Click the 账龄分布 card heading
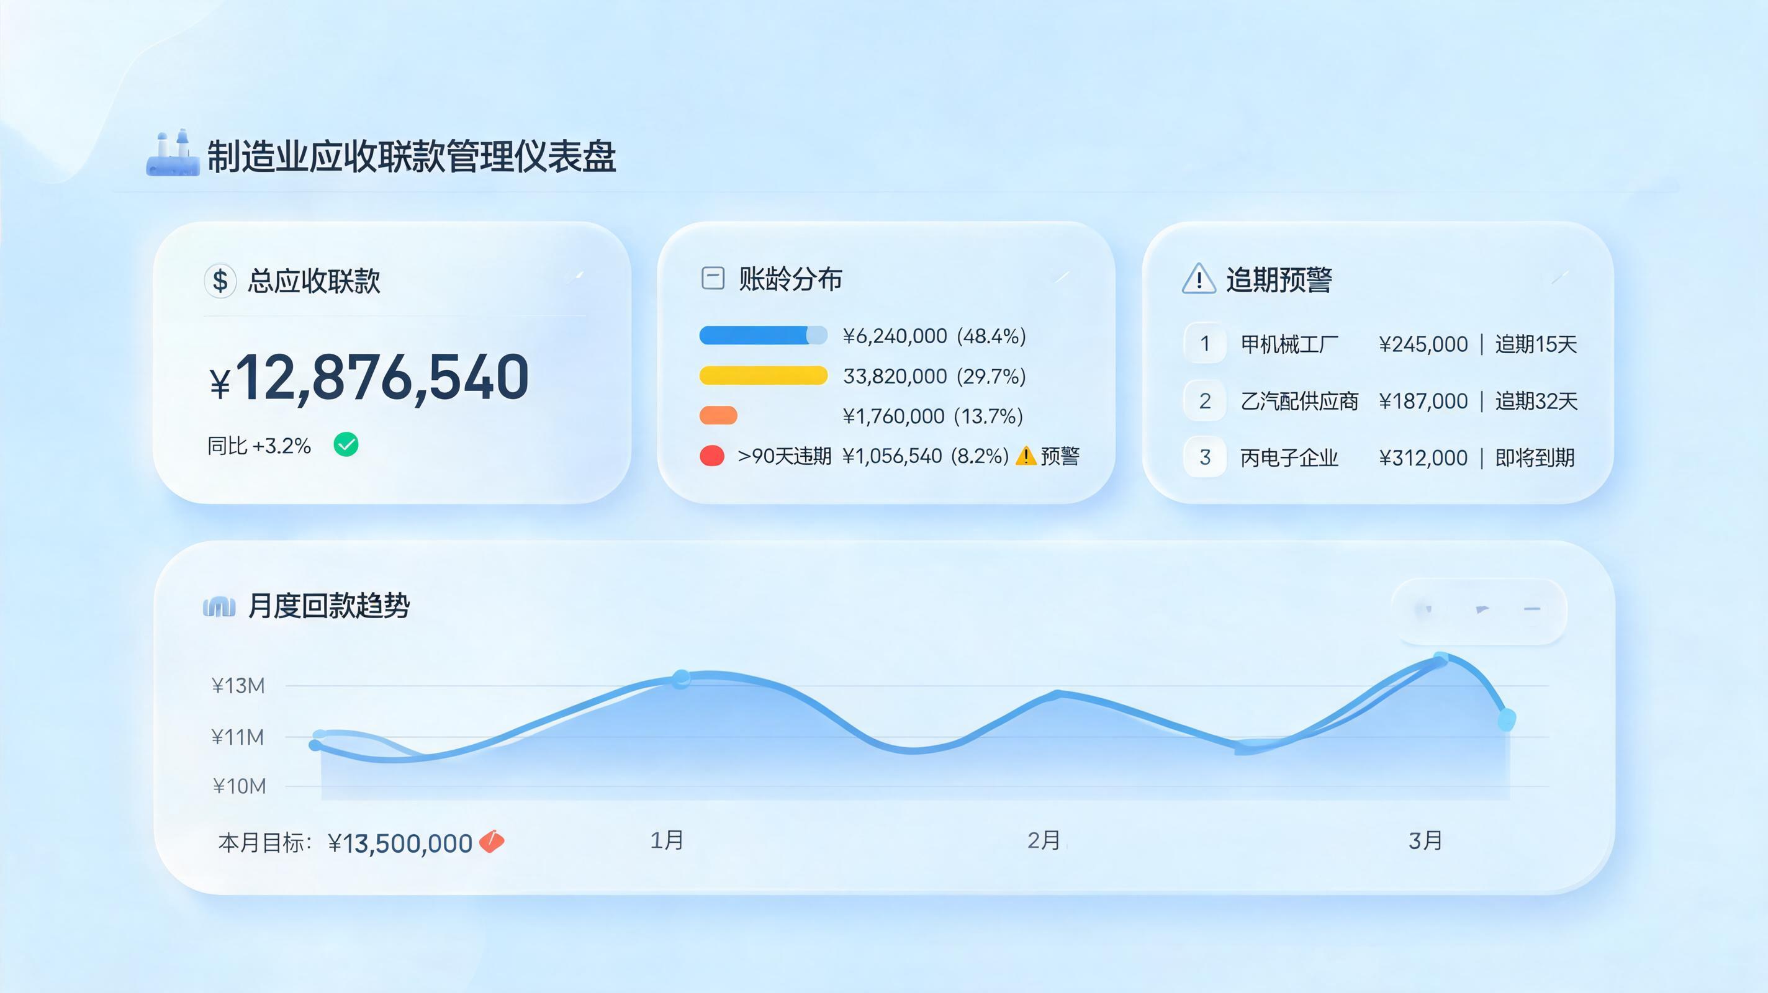The height and width of the screenshot is (993, 1768). point(790,279)
